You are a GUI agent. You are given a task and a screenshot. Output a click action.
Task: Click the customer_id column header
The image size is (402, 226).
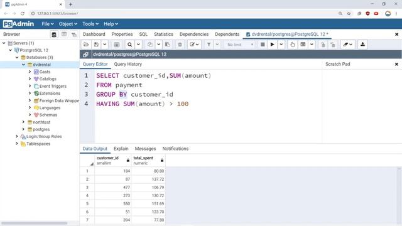tap(113, 161)
